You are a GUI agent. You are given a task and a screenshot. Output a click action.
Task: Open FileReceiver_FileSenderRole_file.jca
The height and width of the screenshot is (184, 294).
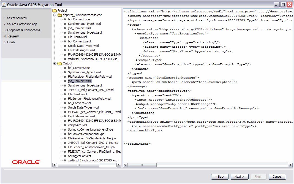[x=92, y=139]
